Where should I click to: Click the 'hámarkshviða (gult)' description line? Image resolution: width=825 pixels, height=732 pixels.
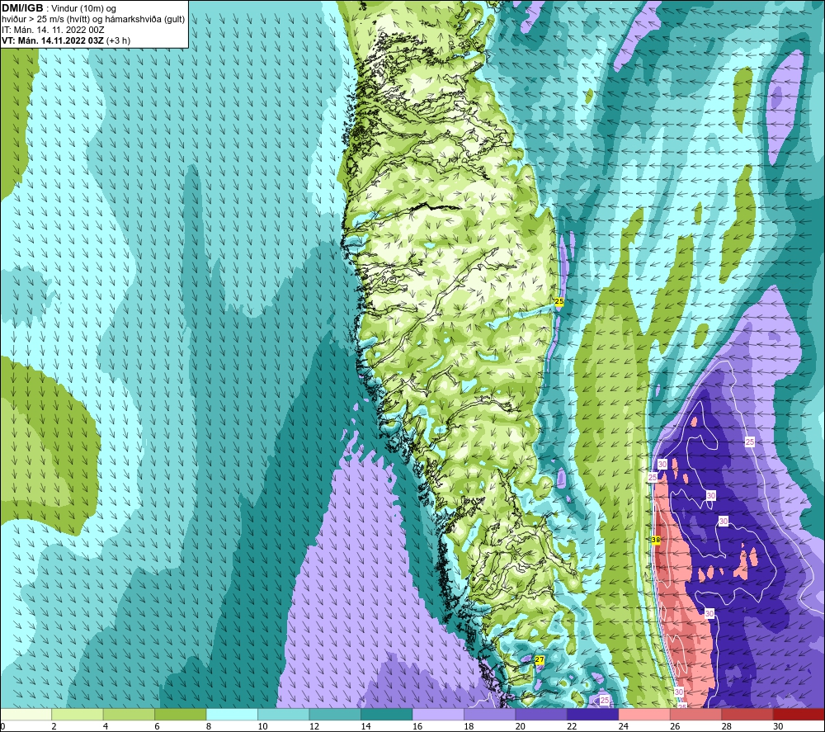pyautogui.click(x=144, y=20)
